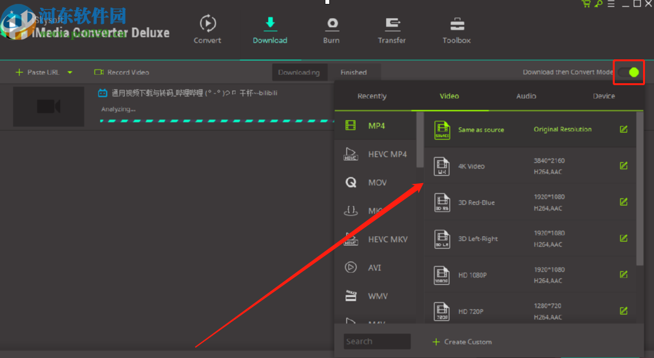Click the key registration icon

pyautogui.click(x=599, y=4)
